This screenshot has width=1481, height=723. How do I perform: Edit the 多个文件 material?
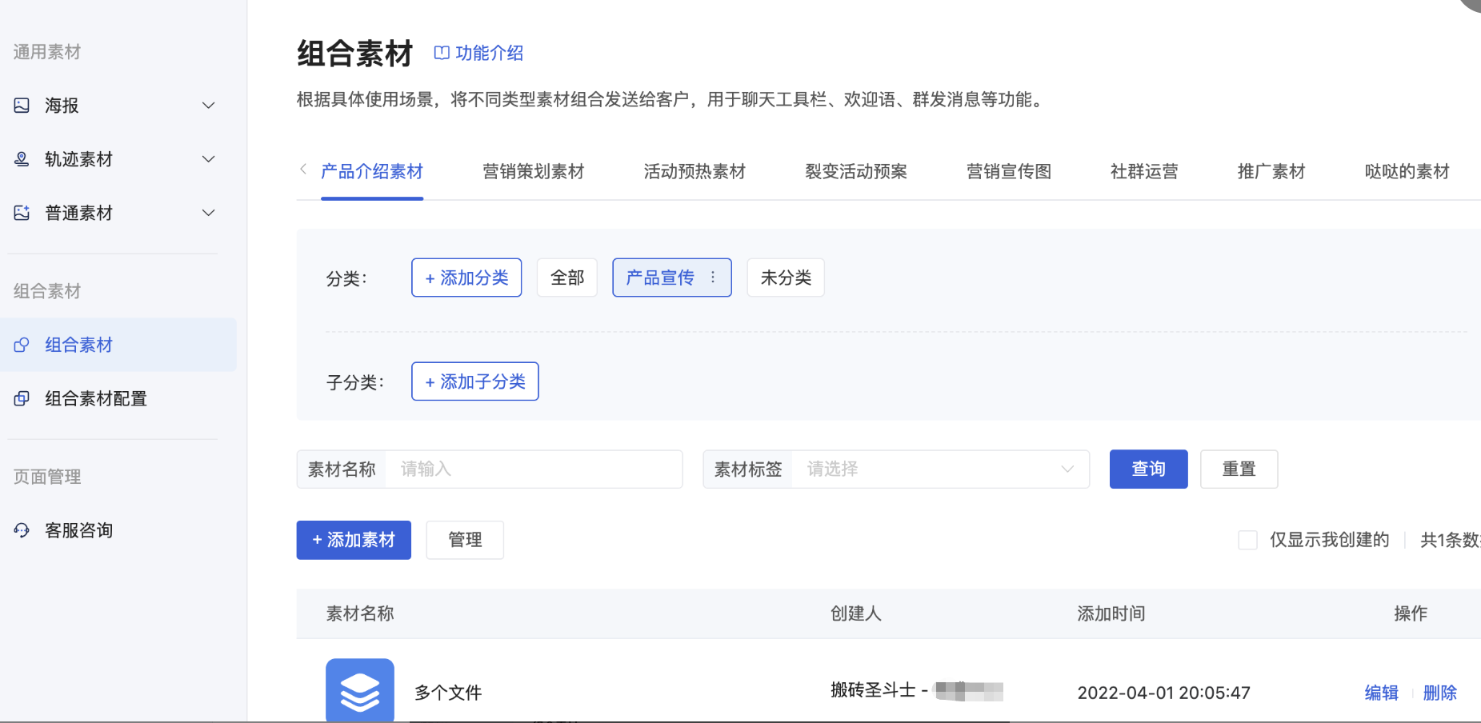(1382, 693)
